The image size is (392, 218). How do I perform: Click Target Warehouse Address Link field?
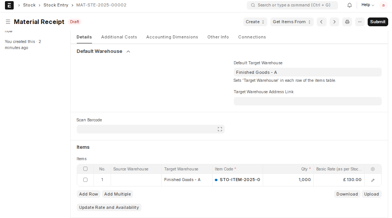(x=308, y=101)
